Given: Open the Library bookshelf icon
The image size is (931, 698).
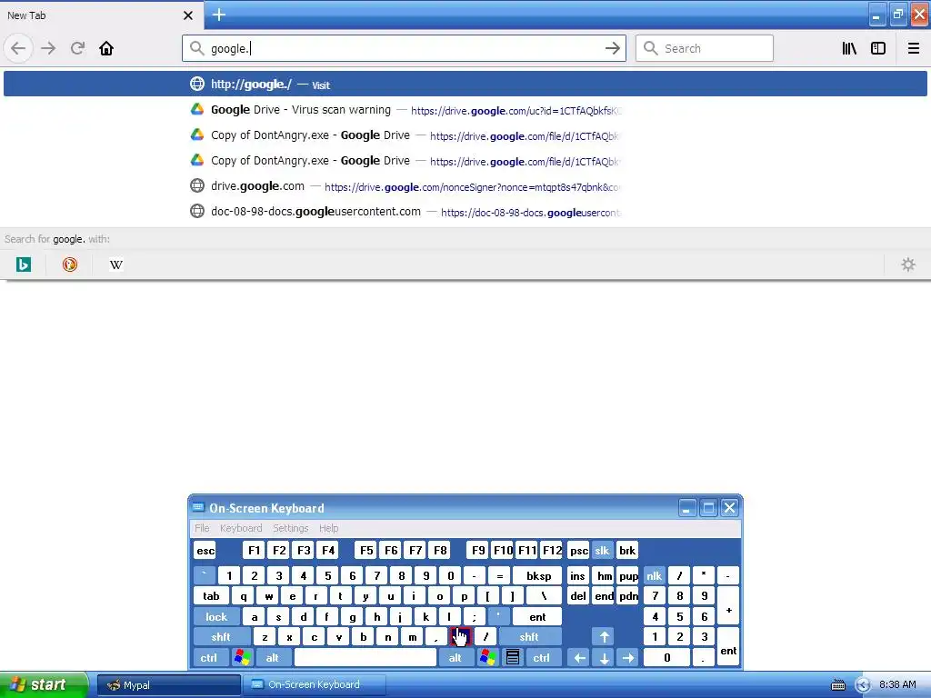Looking at the screenshot, I should click(849, 48).
